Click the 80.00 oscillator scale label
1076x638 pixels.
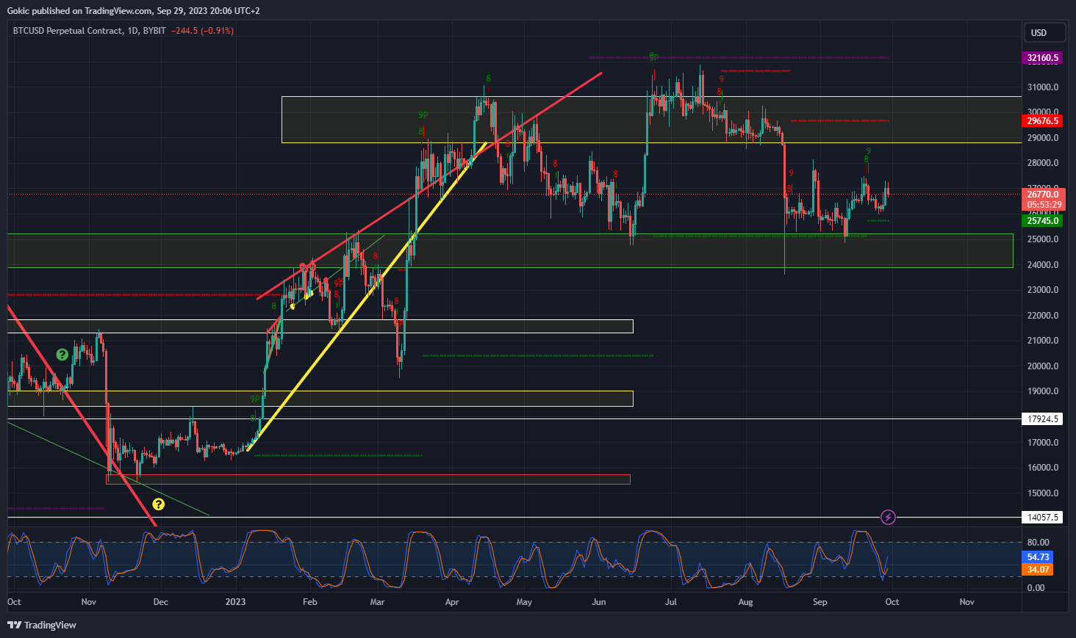tap(1039, 543)
